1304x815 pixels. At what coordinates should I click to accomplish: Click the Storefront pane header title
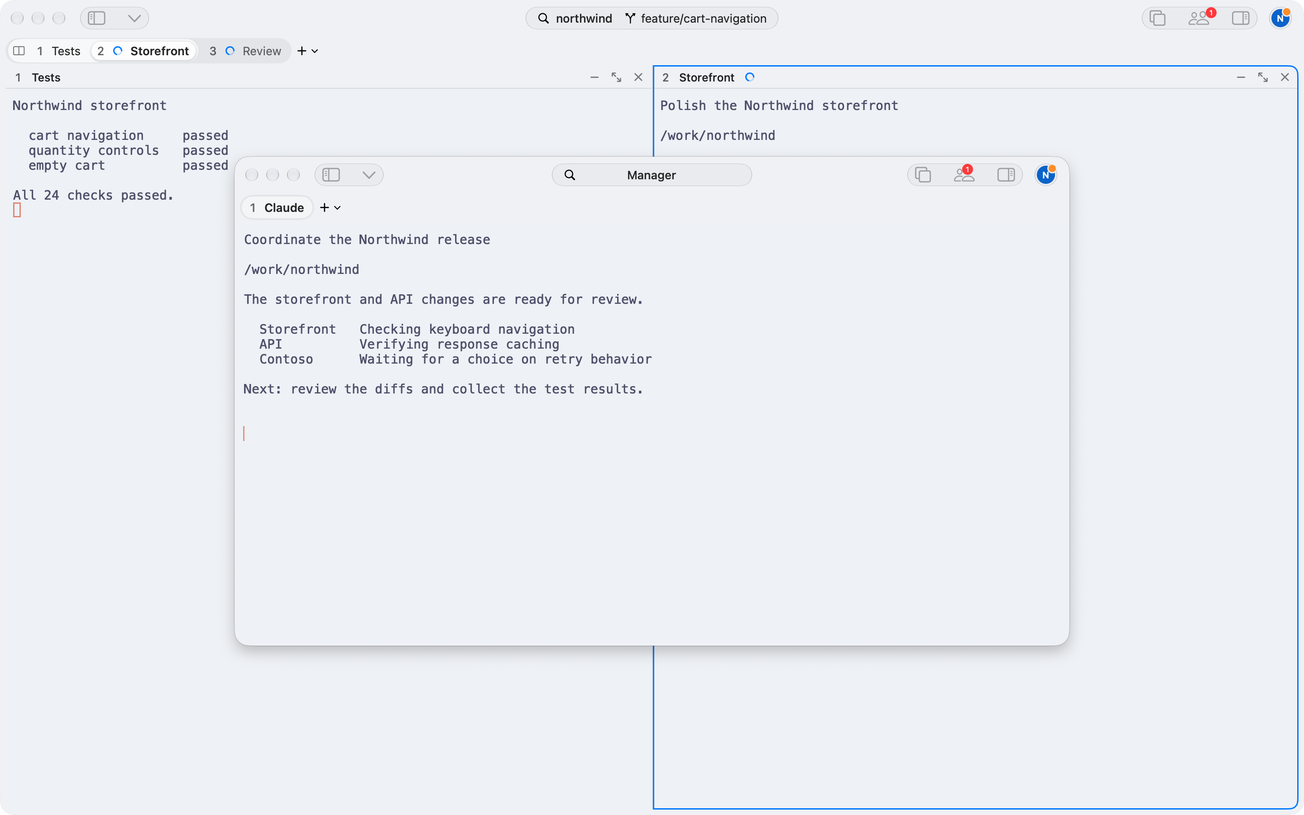[x=706, y=77]
